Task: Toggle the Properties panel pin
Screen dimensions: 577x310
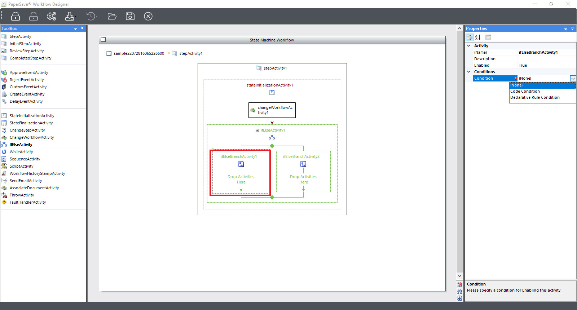Action: click(x=572, y=28)
